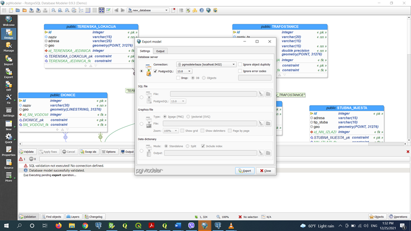Open the Operations panel button
This screenshot has width=411, height=231.
click(399, 217)
